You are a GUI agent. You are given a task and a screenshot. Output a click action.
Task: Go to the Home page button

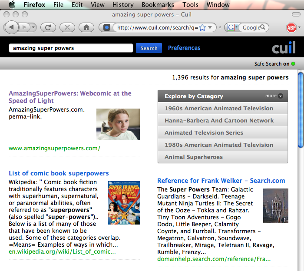tap(86, 27)
